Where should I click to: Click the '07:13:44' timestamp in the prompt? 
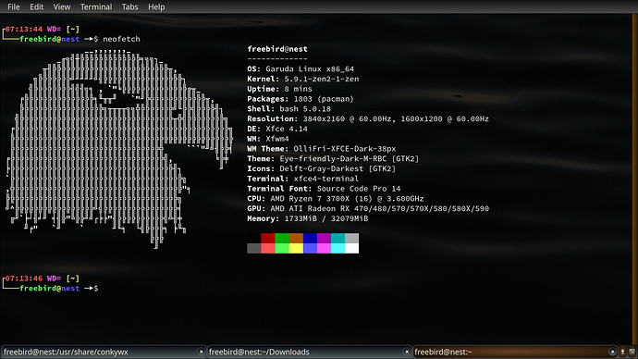24,30
